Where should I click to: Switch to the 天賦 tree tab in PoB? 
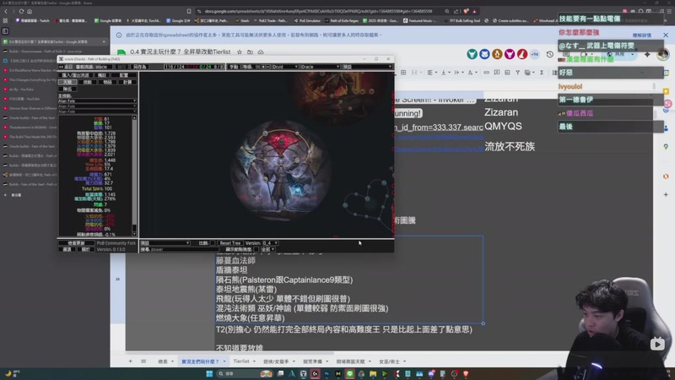pos(68,82)
